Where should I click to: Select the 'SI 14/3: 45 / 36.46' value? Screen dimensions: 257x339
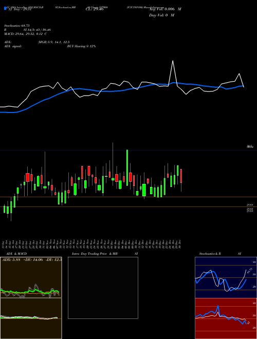pos(37,30)
